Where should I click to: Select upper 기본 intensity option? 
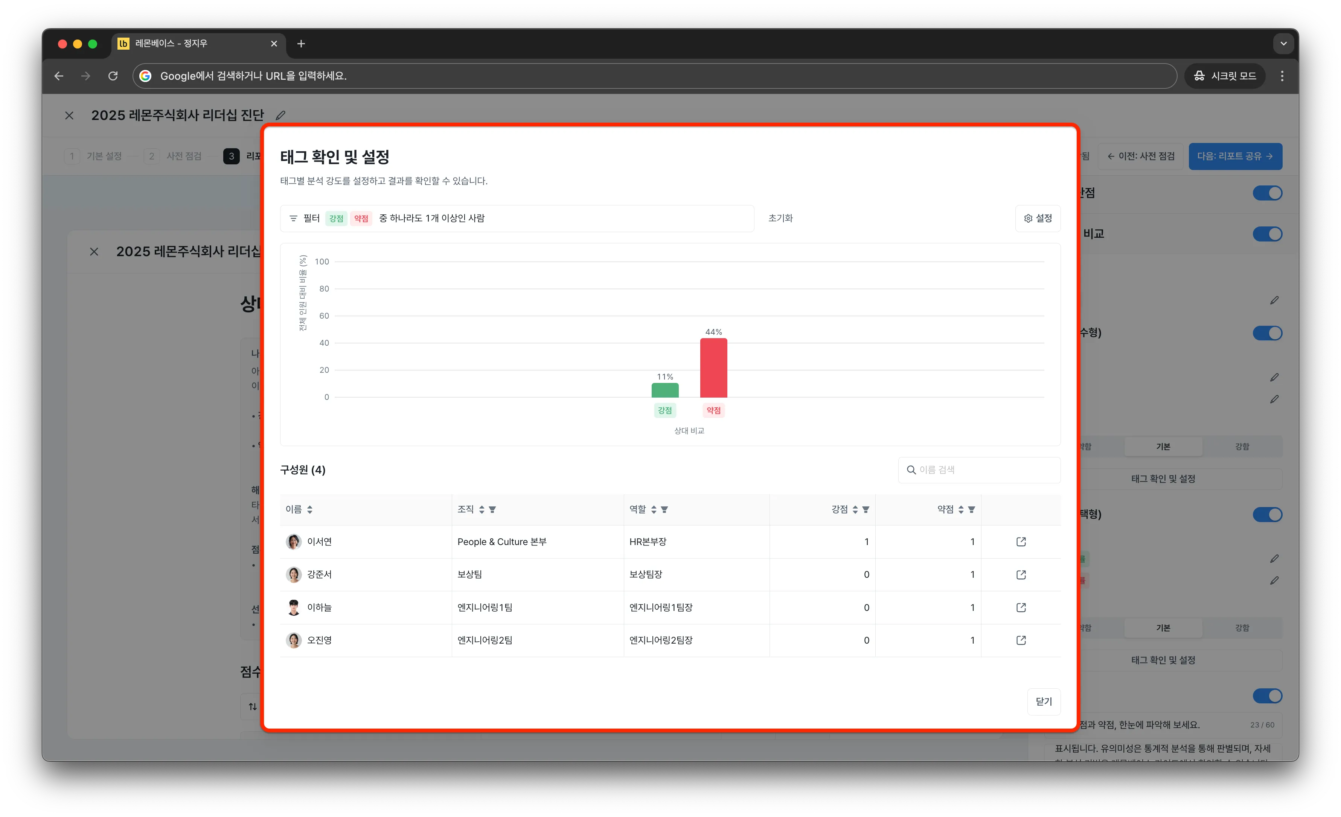1163,446
